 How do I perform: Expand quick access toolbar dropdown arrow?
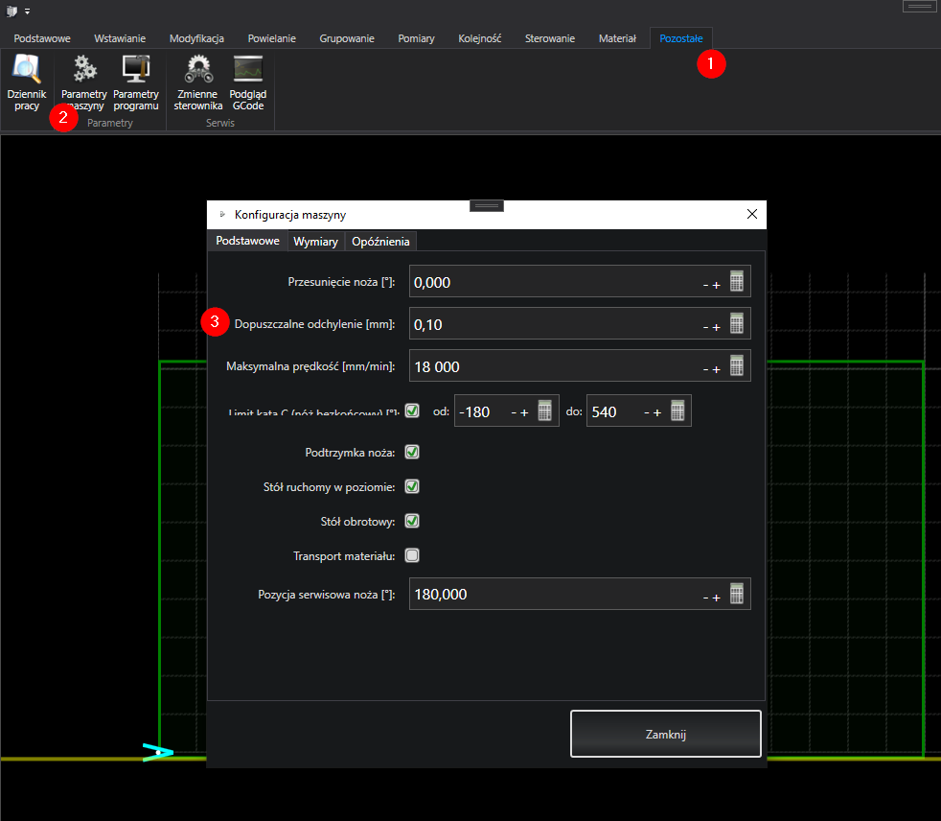click(27, 11)
